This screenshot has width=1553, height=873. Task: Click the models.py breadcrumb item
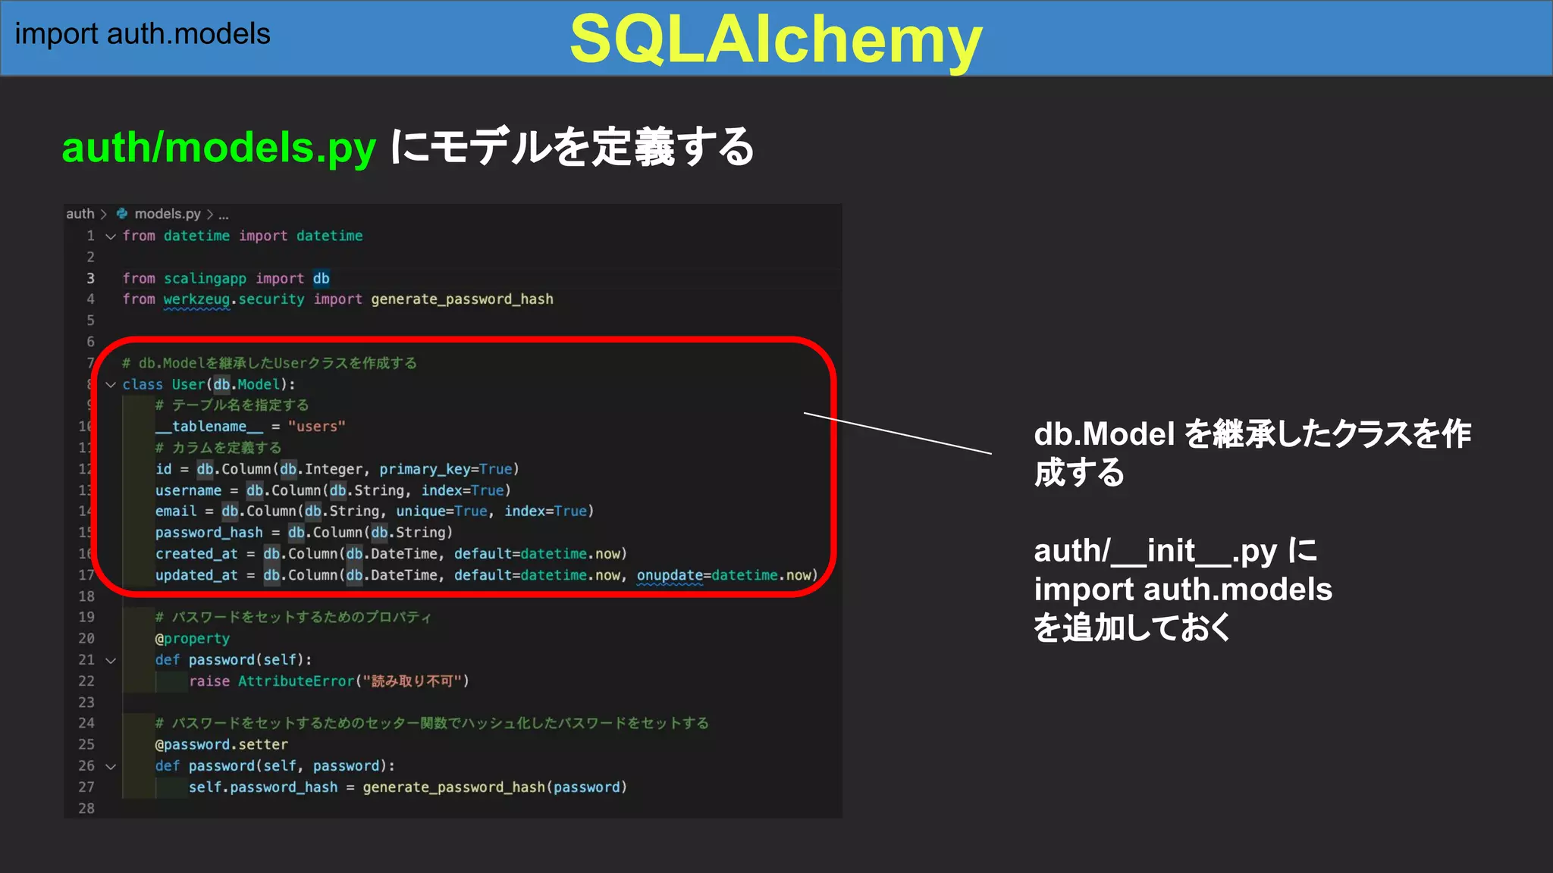pyautogui.click(x=168, y=214)
